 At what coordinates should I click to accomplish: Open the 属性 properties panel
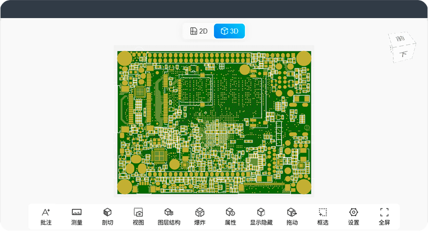(x=231, y=216)
